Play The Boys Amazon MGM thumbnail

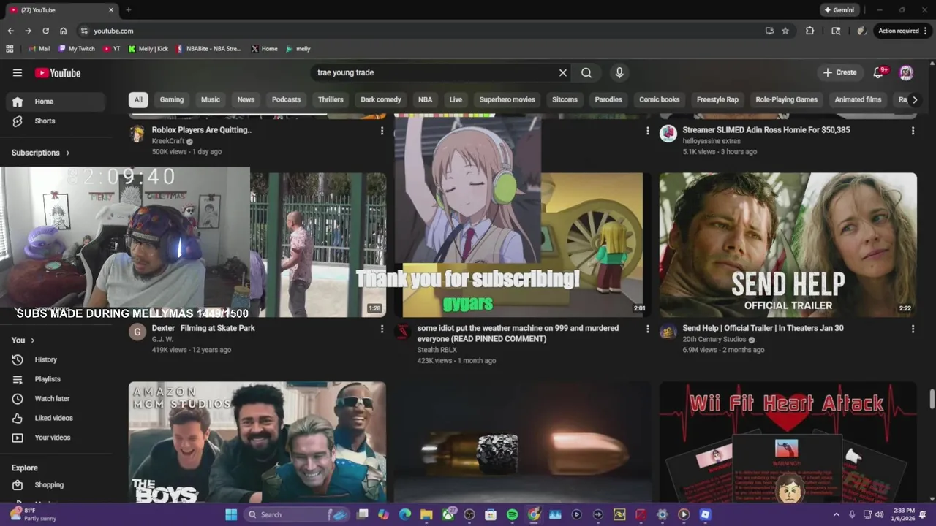(x=257, y=442)
